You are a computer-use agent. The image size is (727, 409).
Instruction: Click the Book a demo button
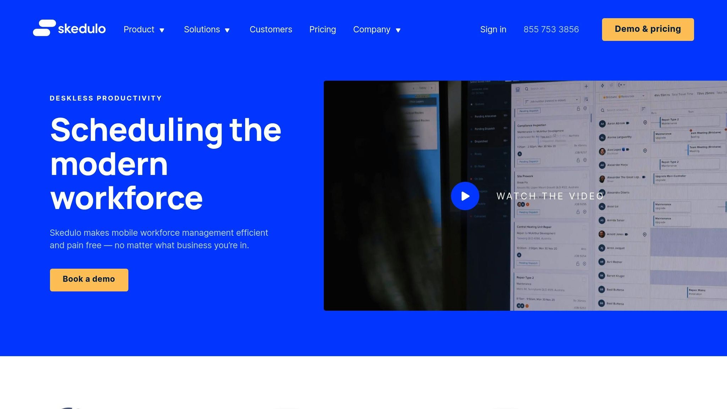pyautogui.click(x=89, y=280)
